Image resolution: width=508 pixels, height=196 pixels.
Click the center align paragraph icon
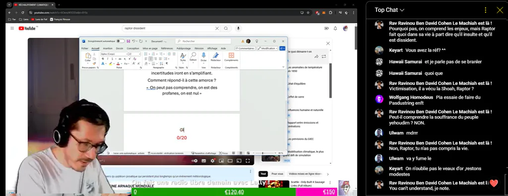point(151,59)
